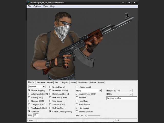Switch to the Render tab
The image size is (164, 123).
click(x=31, y=82)
